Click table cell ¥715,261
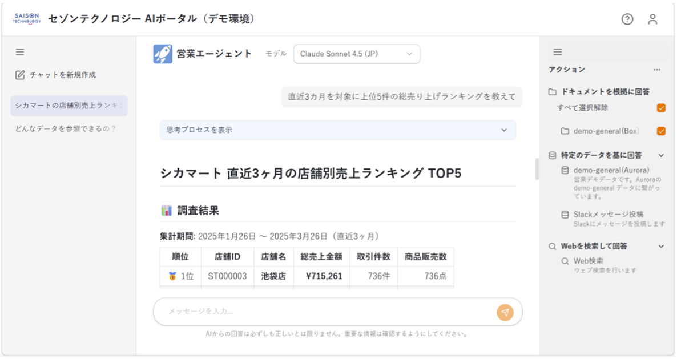This screenshot has width=677, height=359. point(322,276)
